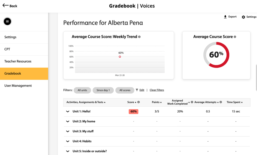
Task: Click the Back arrow icon
Action: pos(5,5)
